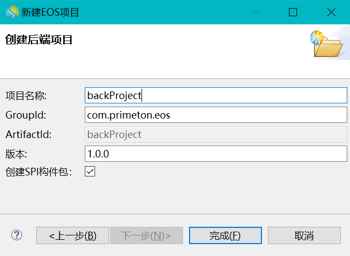Viewport: 350px width, 256px height.
Task: Click the disabled ArtifactId field
Action: point(216,134)
